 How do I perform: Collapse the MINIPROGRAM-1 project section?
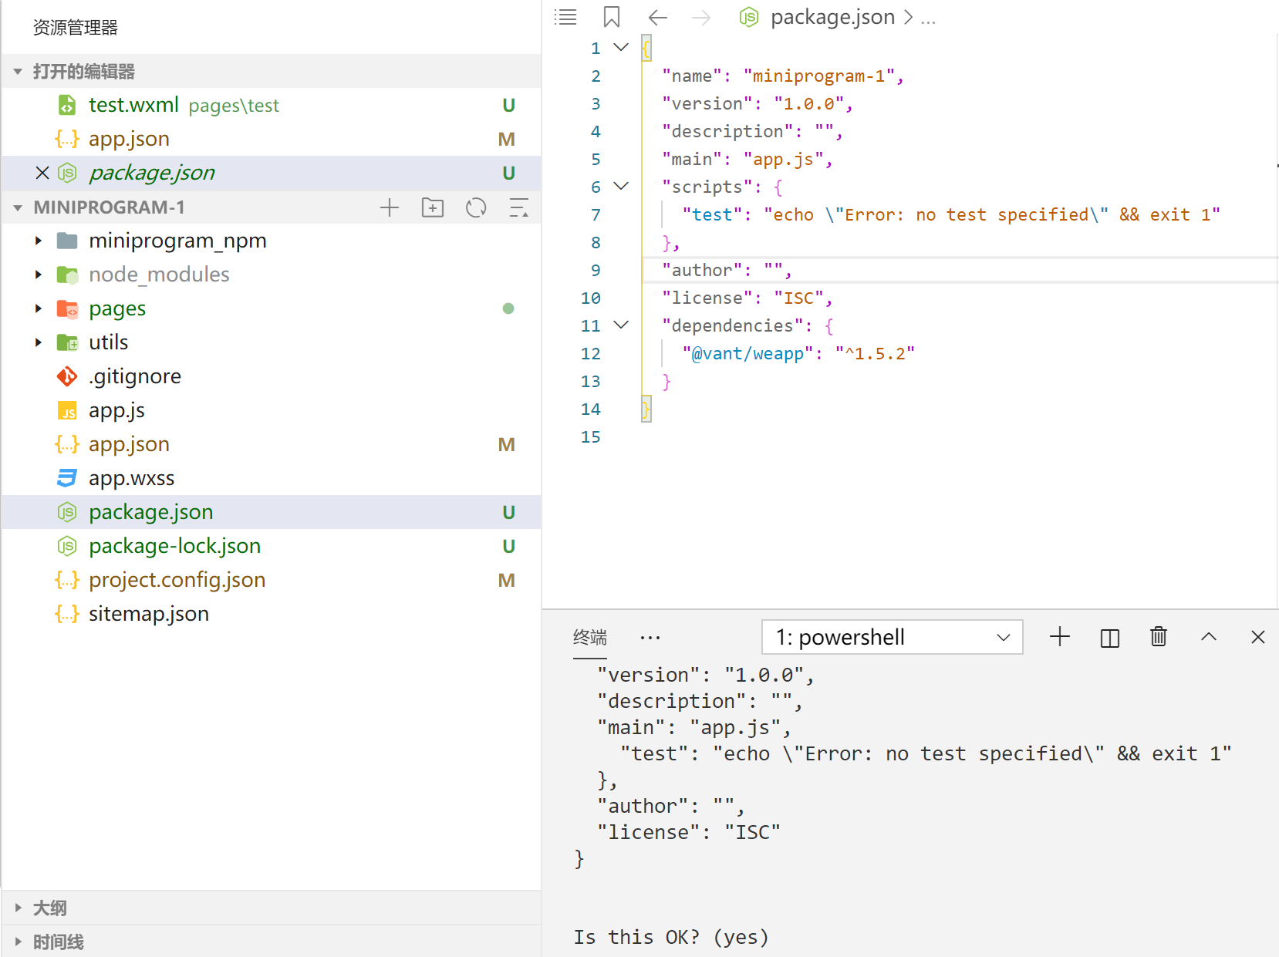[18, 207]
